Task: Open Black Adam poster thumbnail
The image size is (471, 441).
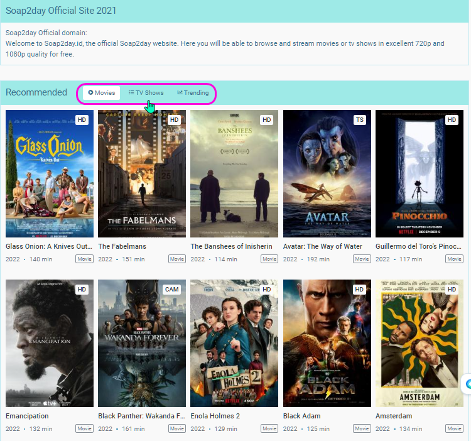Action: click(x=327, y=344)
